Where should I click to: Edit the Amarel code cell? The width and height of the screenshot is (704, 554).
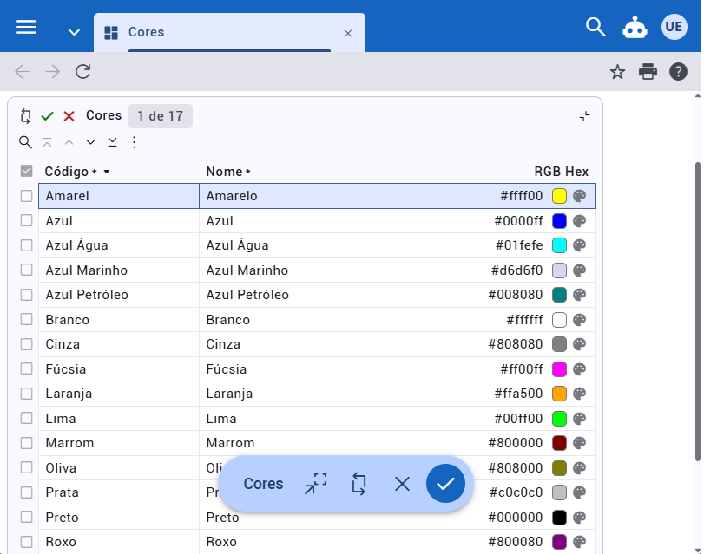tap(119, 196)
